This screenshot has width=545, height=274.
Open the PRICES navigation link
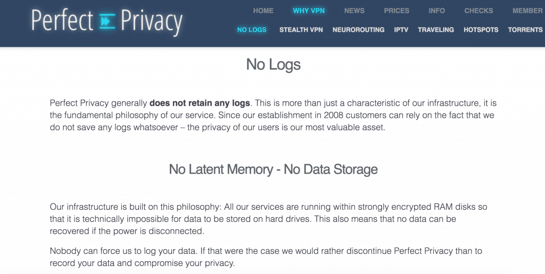click(x=397, y=11)
